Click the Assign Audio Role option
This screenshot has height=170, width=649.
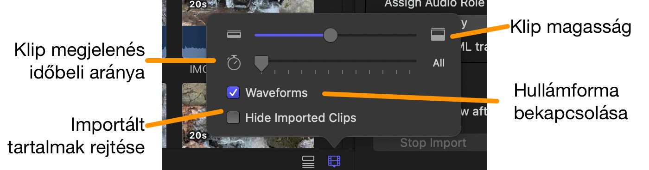(434, 4)
